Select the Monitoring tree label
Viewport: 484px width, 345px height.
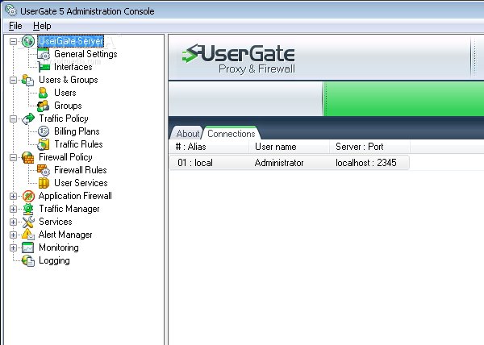pos(59,247)
